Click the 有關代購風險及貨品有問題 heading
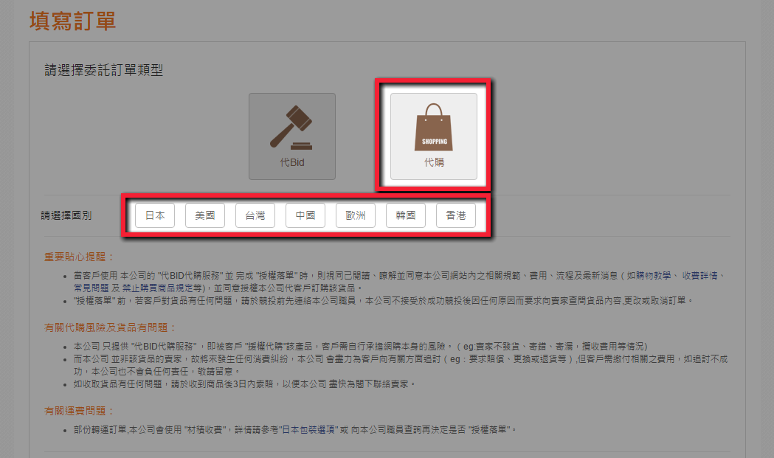 pos(110,327)
